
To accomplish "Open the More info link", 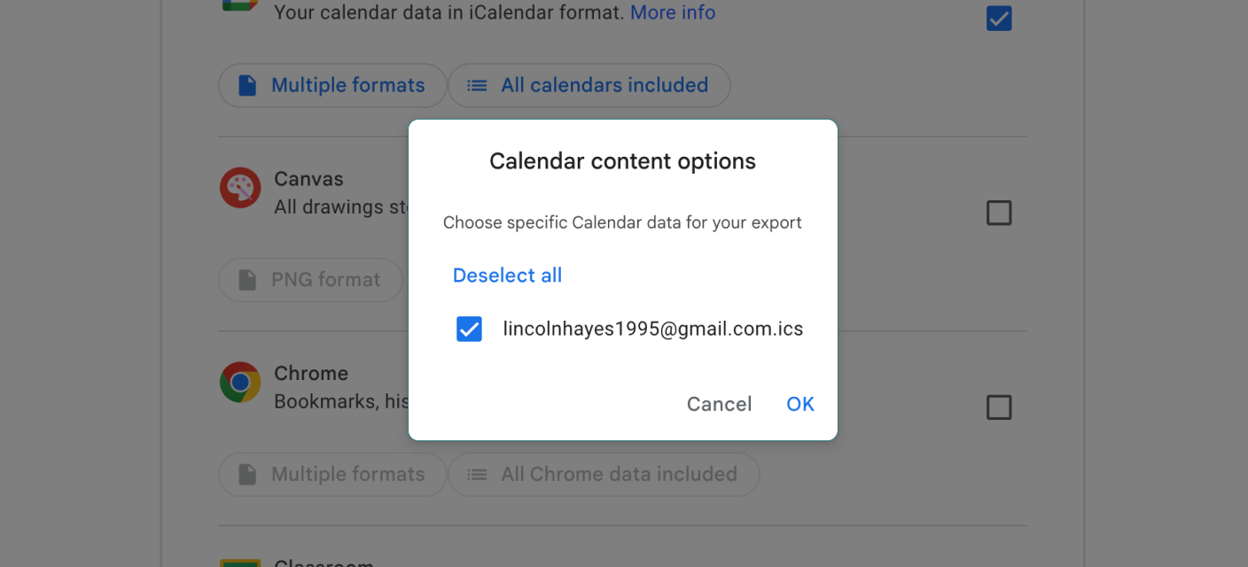I will [673, 12].
